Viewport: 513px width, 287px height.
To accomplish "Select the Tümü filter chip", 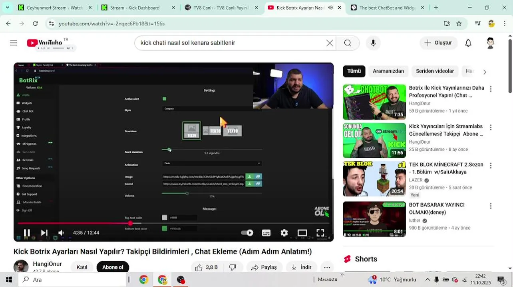I will coord(354,71).
